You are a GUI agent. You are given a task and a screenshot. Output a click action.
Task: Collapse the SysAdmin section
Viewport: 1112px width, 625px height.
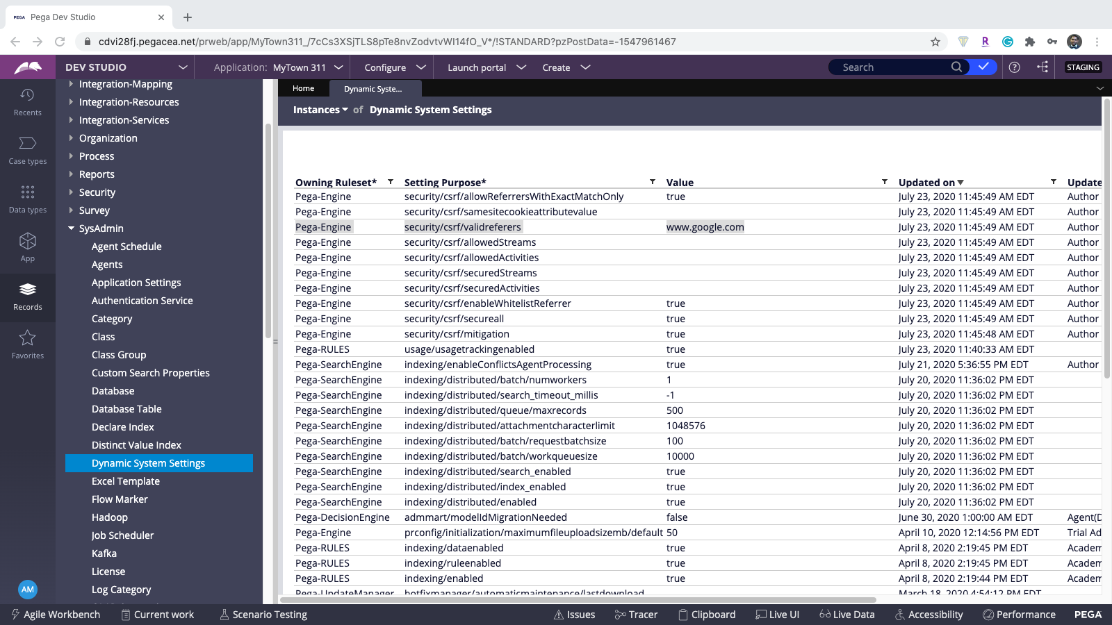click(71, 228)
